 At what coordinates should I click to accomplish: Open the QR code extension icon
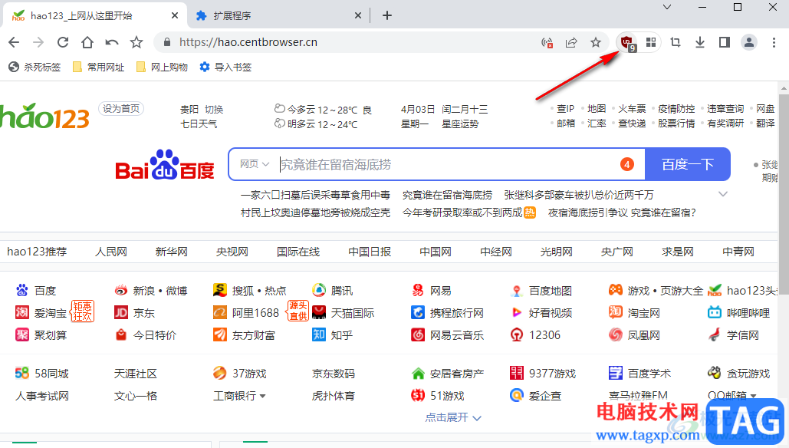pos(651,42)
